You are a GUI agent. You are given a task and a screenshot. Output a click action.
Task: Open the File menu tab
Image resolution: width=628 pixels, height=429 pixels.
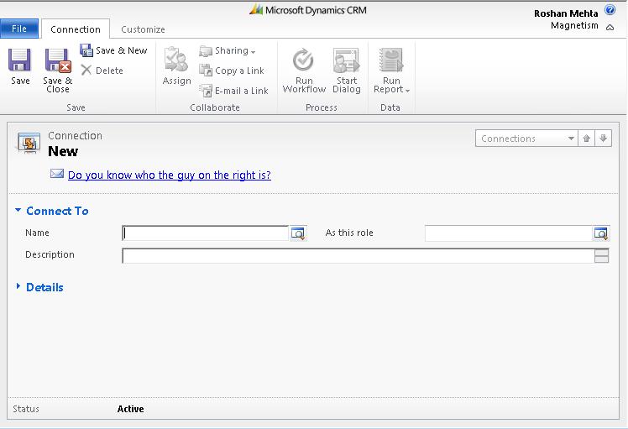click(x=19, y=29)
